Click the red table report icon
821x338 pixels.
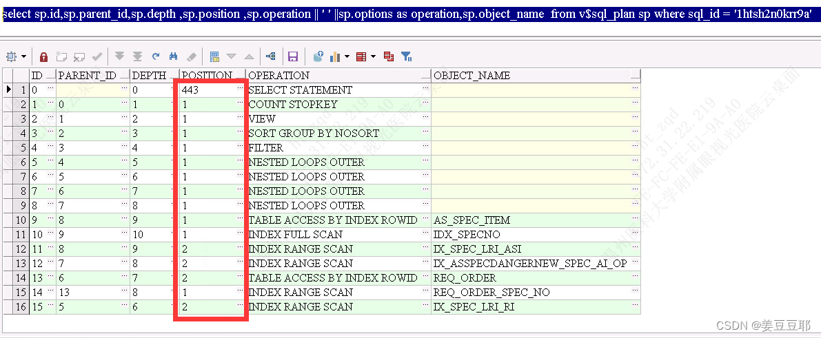coord(361,56)
